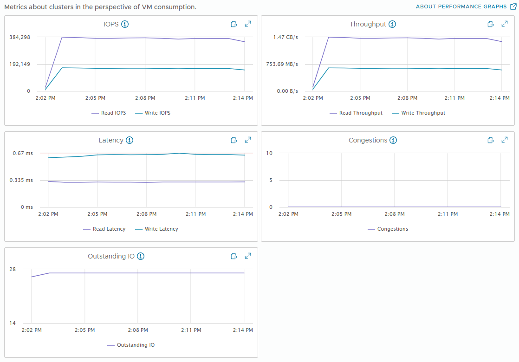
Task: Show info for IOPS chart
Action: click(x=125, y=24)
